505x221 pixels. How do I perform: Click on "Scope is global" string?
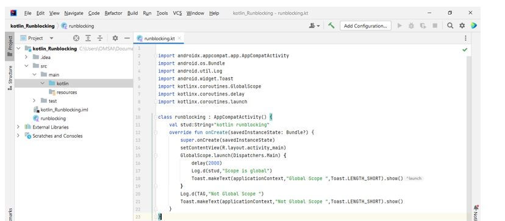(x=247, y=171)
